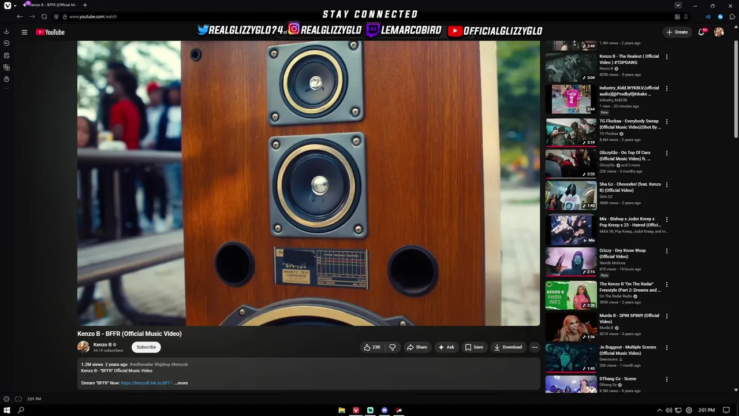Open the Translate panel in sidebar

pyautogui.click(x=6, y=68)
